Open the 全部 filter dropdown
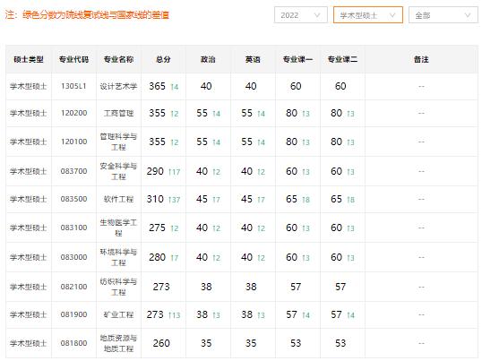The image size is (482, 361). [443, 15]
